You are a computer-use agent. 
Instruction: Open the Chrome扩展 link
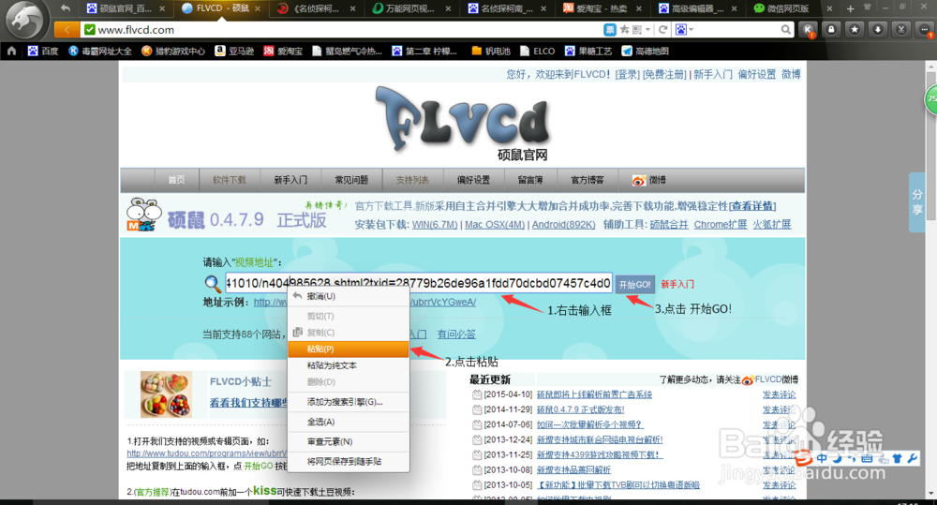[720, 225]
